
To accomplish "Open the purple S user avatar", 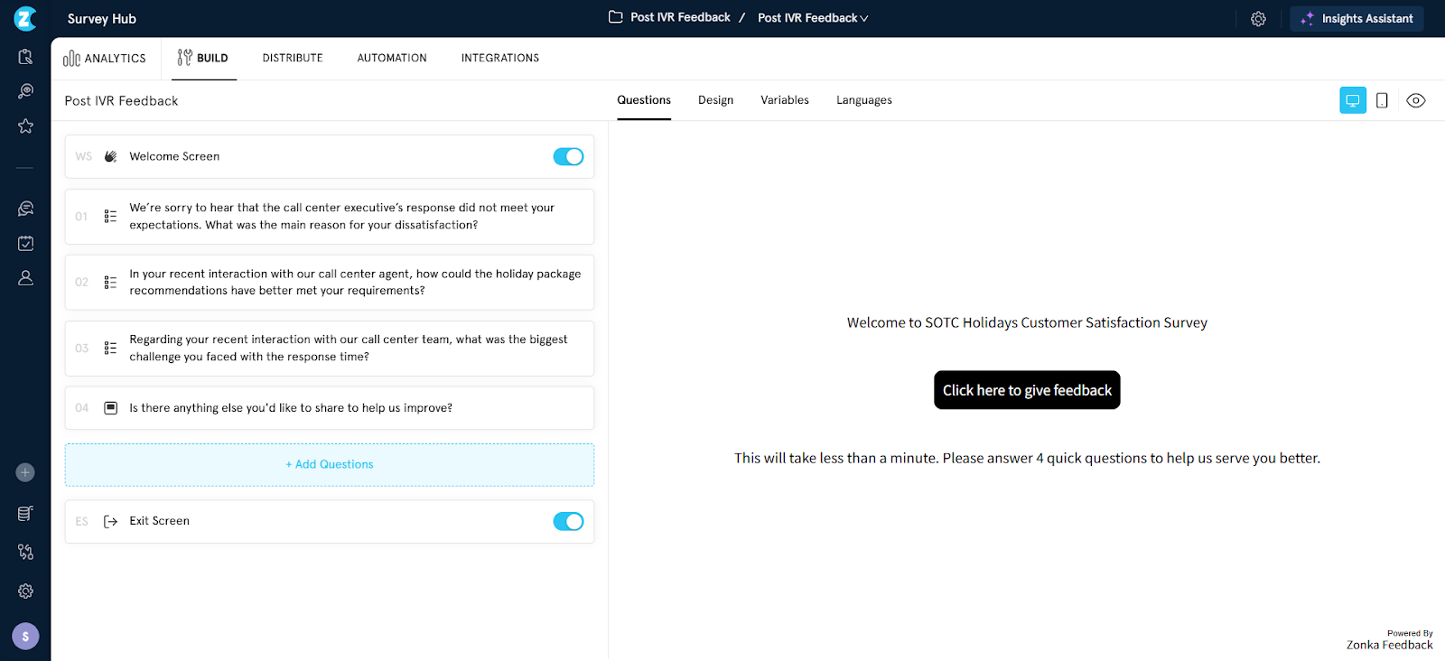I will [25, 636].
